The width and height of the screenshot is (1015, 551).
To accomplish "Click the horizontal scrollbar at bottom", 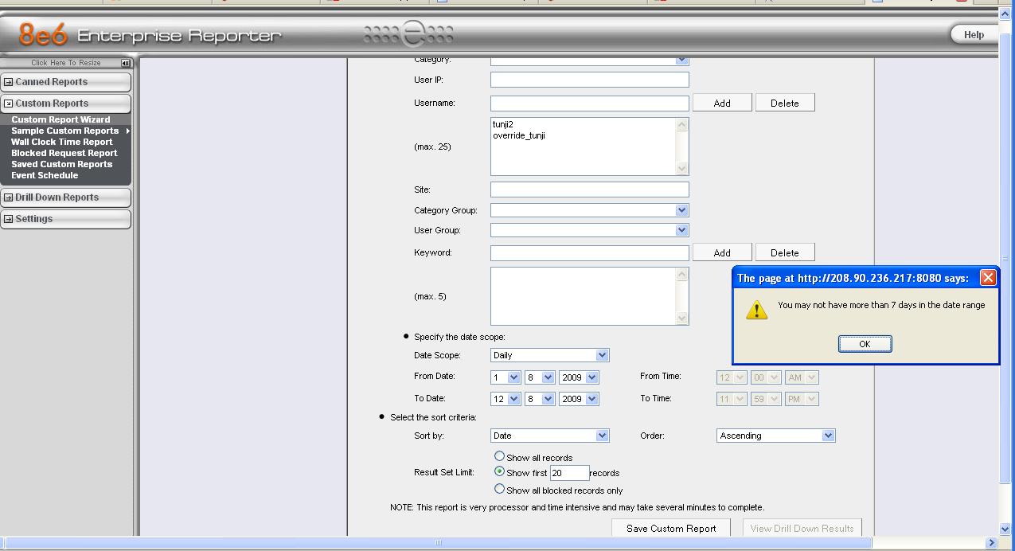I will tap(438, 543).
